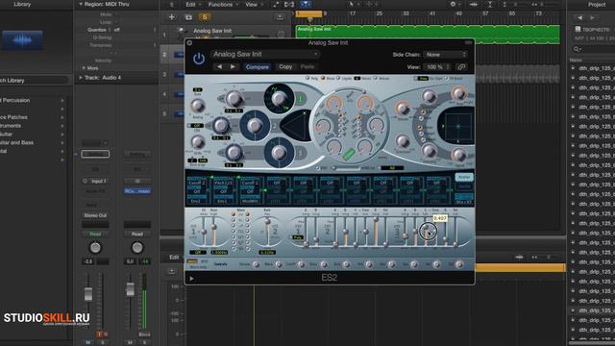The image size is (615, 346).
Task: Toggle oscillator 1 on/off button
Action: pos(301,99)
